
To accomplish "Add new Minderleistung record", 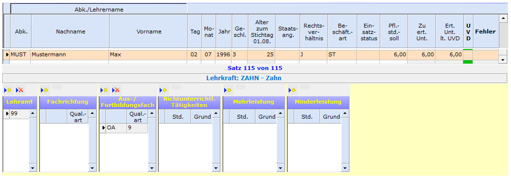I will coord(293,90).
